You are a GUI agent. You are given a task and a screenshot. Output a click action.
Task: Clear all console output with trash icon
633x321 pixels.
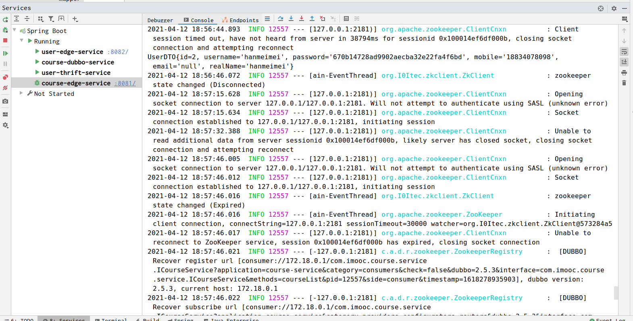coord(624,83)
